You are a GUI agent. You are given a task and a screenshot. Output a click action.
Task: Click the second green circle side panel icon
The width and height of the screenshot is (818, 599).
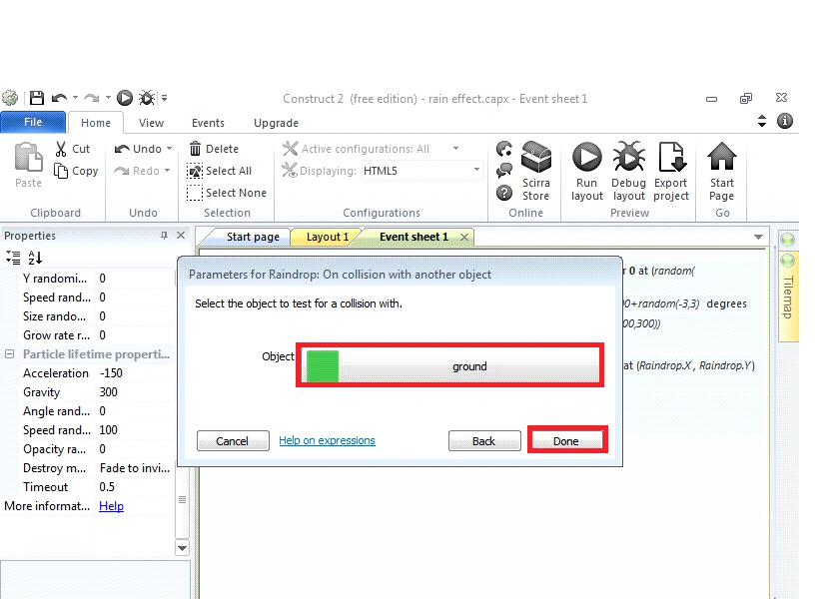tap(787, 260)
